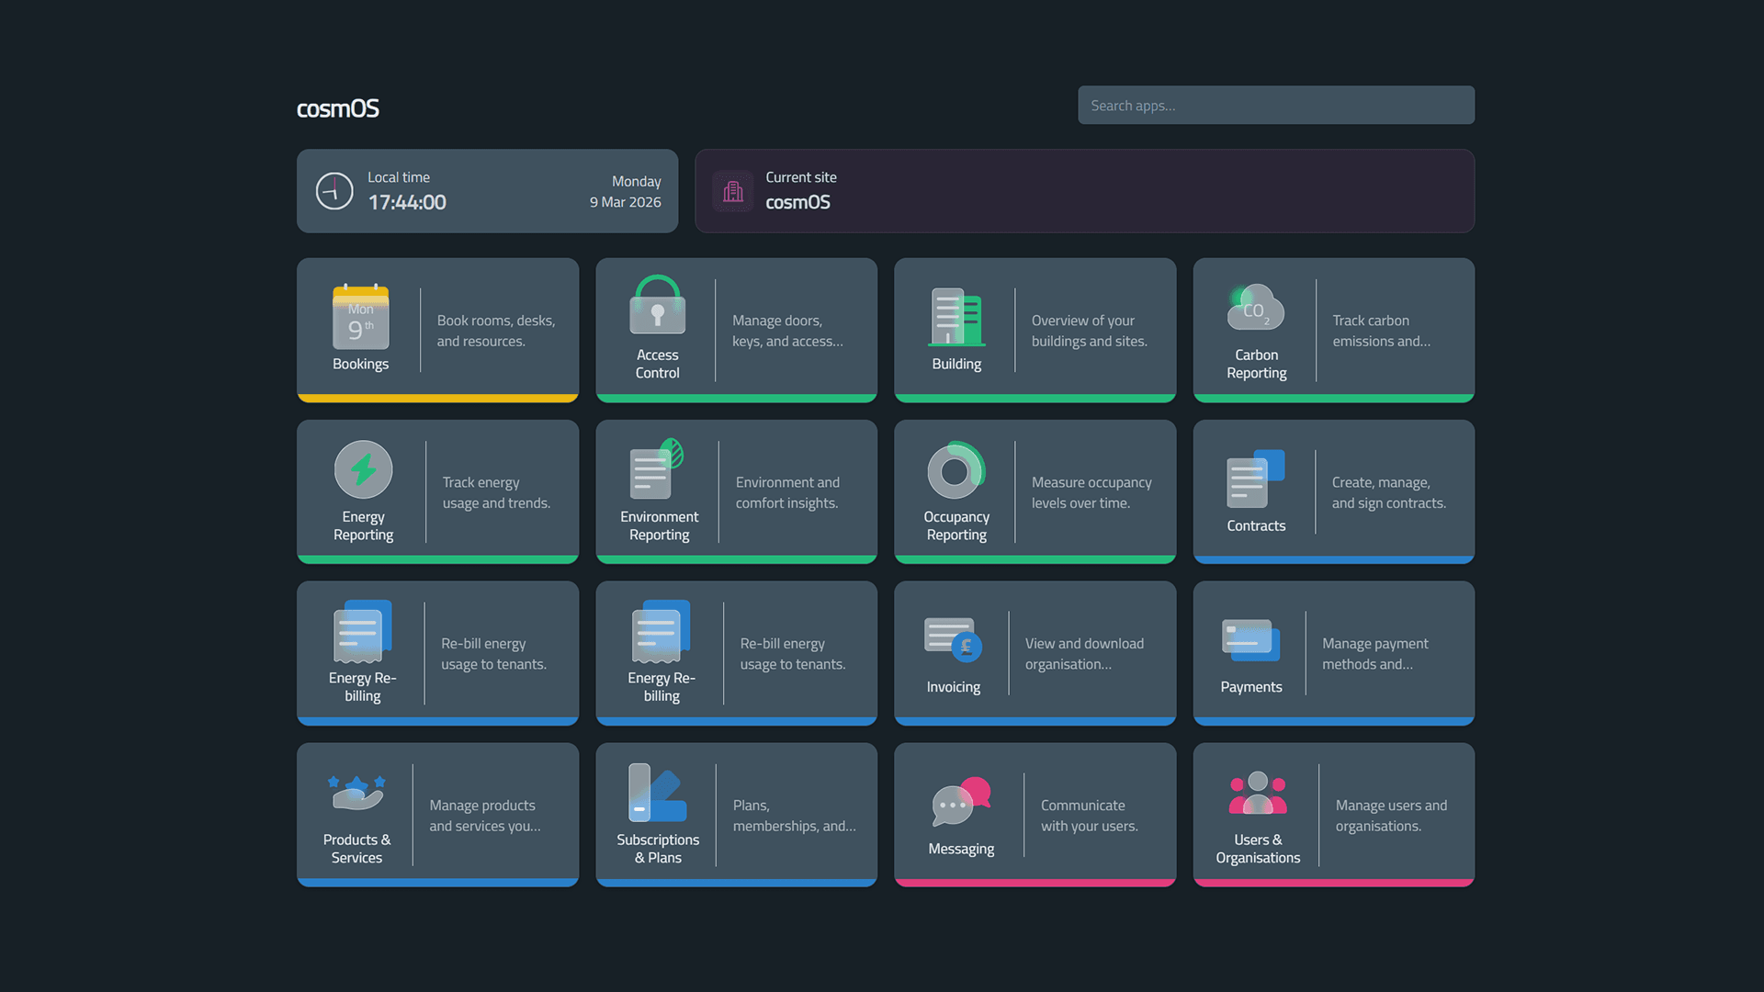
Task: Open the Invoicing pound-sign icon
Action: pyautogui.click(x=954, y=639)
